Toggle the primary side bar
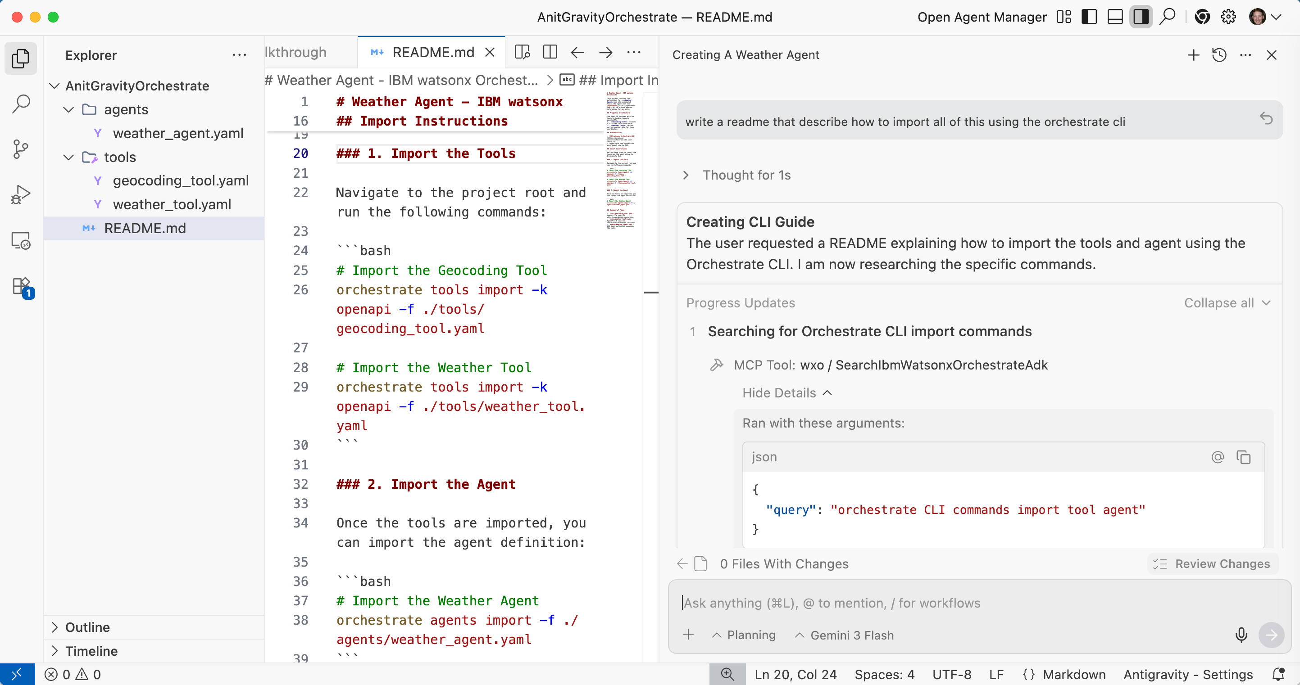Screen dimensions: 1300x685 pos(1089,17)
